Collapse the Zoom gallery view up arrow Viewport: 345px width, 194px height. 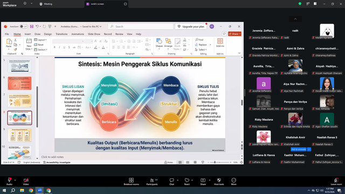(295, 19)
